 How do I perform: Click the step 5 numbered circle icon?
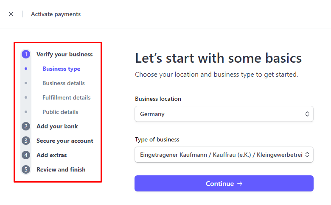tap(26, 169)
